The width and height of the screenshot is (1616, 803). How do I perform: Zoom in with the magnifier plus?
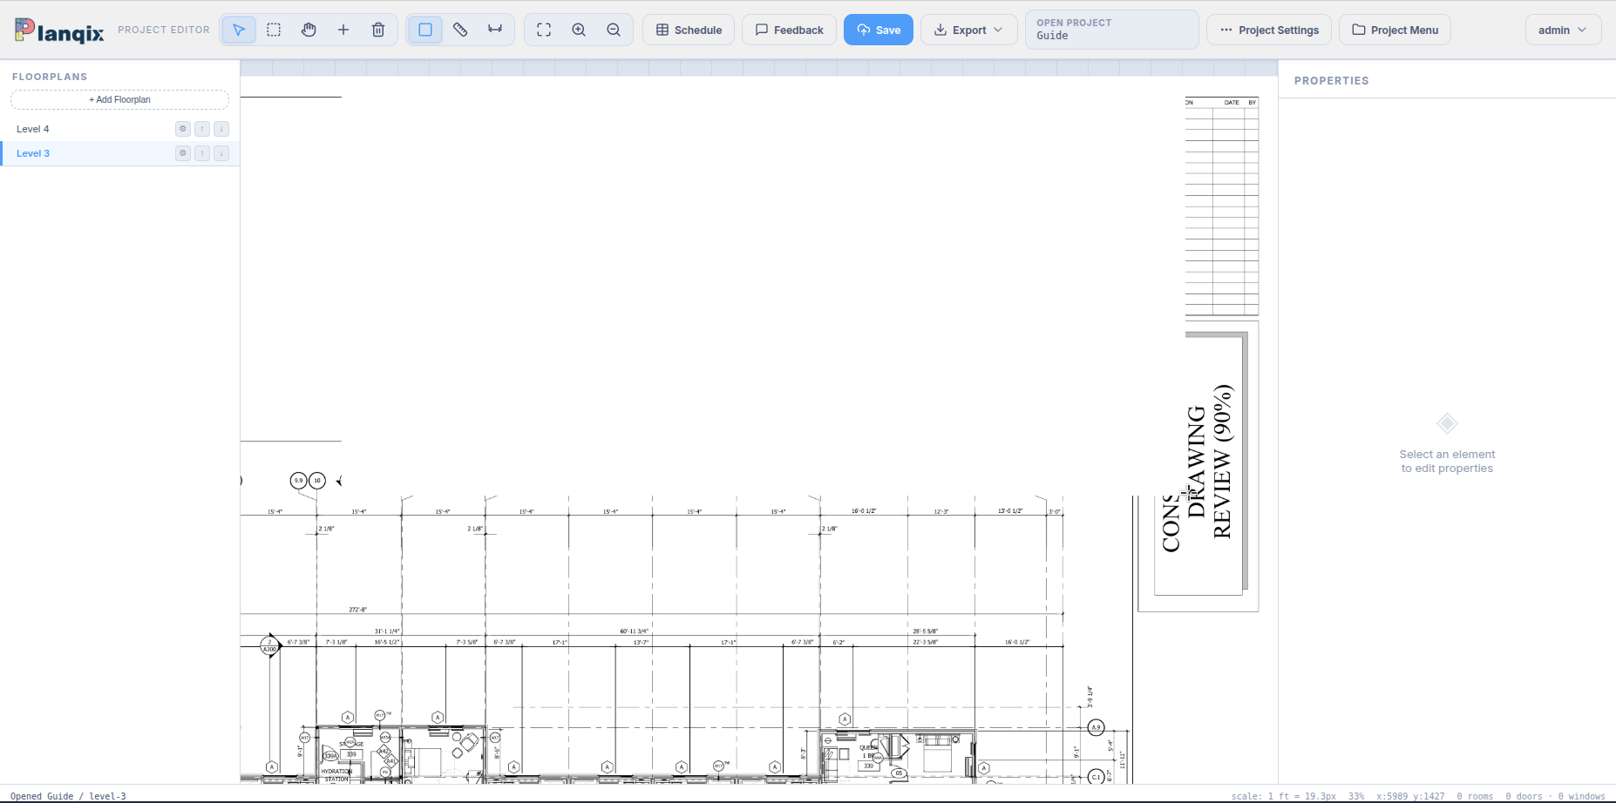[x=579, y=30]
